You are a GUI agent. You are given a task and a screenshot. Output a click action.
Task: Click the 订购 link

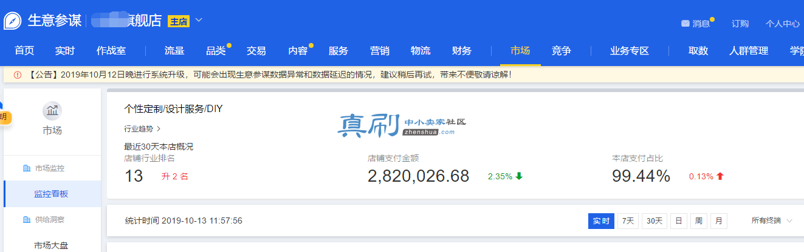[x=740, y=24]
